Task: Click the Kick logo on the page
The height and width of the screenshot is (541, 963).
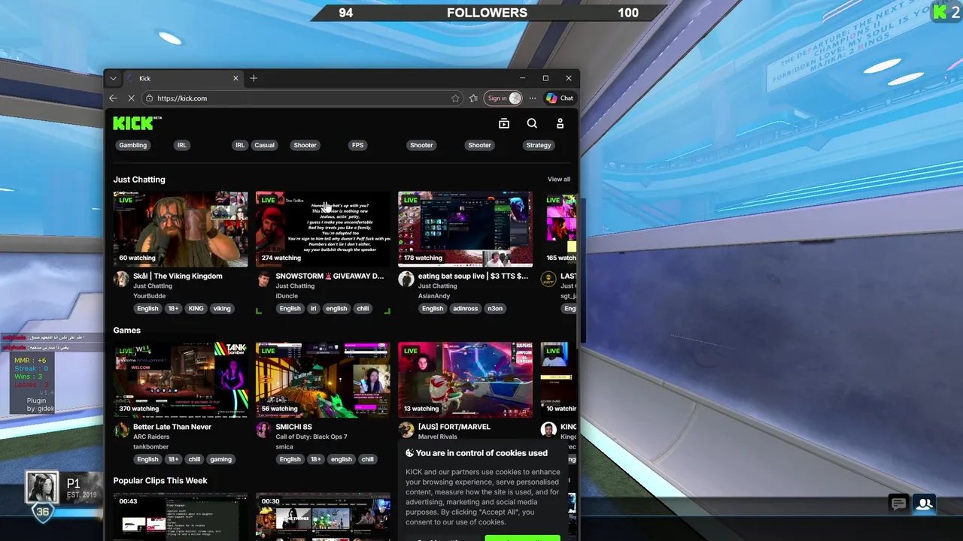Action: [x=137, y=123]
